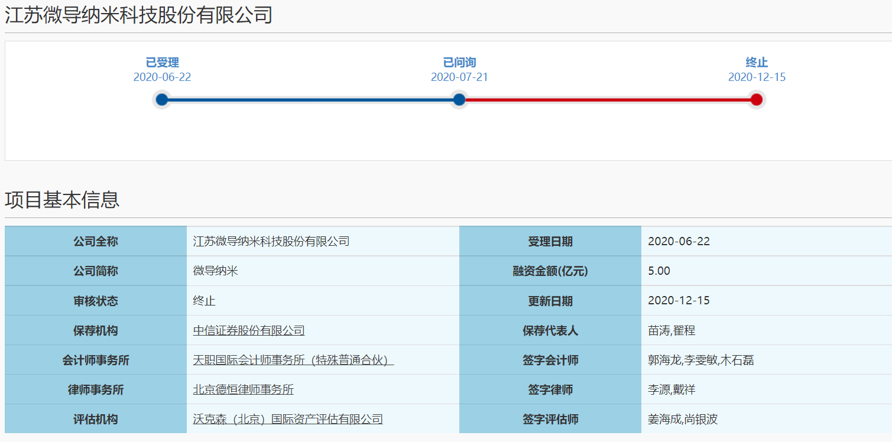
Task: Click the 苗涛,翟程 representatives value
Action: click(x=672, y=330)
